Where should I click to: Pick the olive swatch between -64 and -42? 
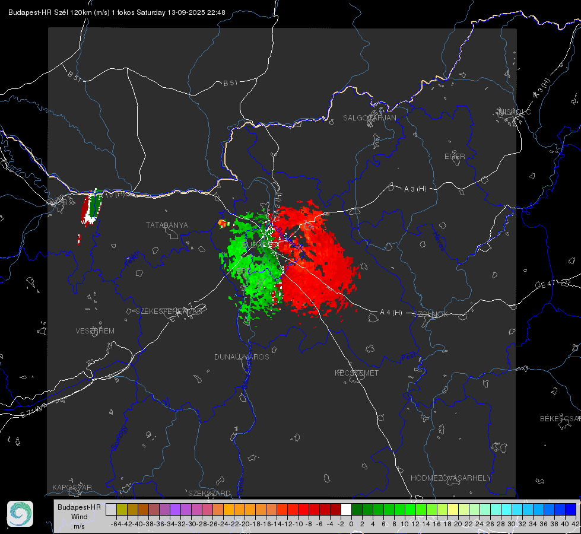coord(122,509)
